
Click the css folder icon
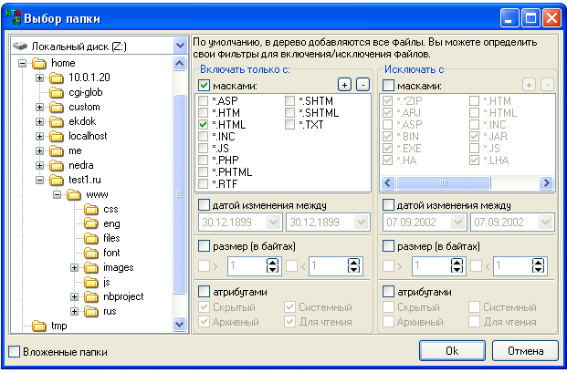91,209
